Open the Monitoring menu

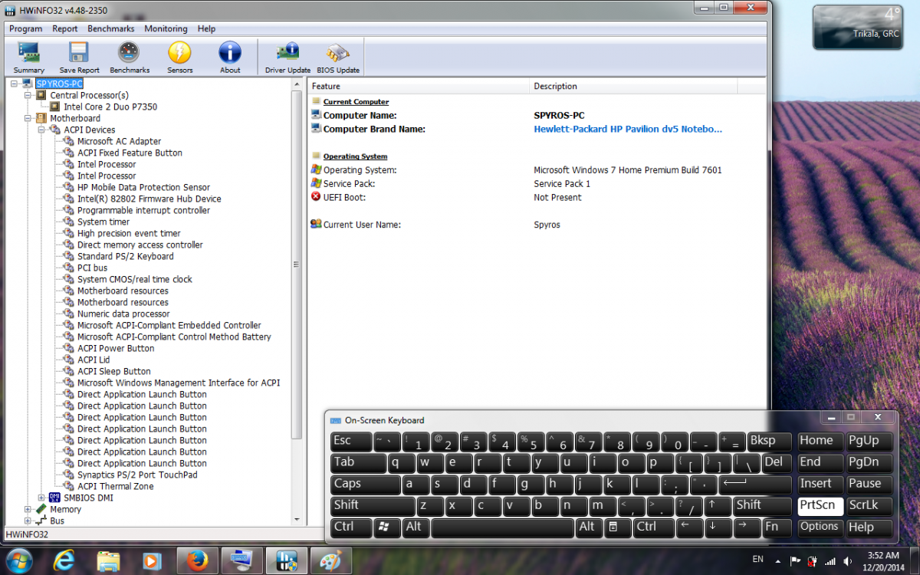tap(166, 28)
